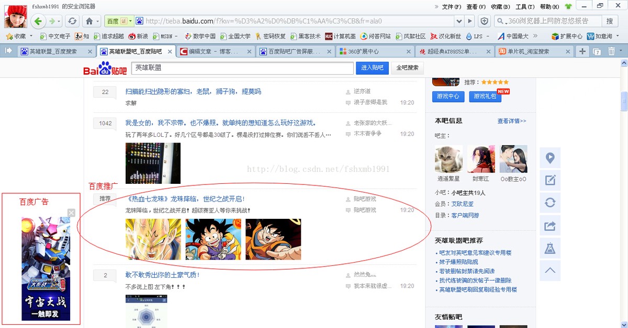628x328 pixels.
Task: Click the share icon in floating sidebar
Action: click(550, 226)
